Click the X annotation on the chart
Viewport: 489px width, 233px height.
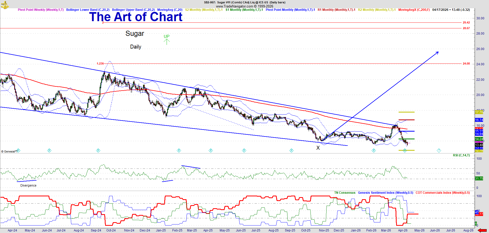[x=318, y=148]
